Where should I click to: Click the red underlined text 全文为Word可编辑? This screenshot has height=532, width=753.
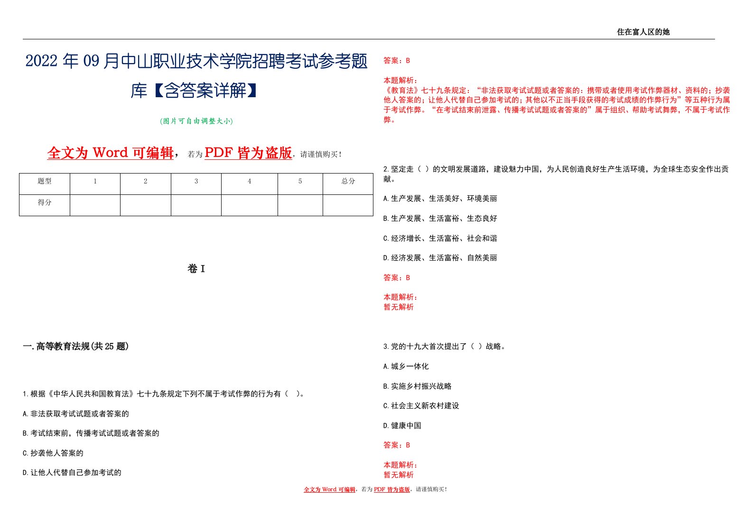tap(111, 153)
